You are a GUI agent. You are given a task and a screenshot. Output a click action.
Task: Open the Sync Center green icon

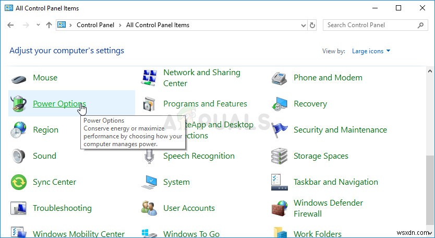pos(19,182)
